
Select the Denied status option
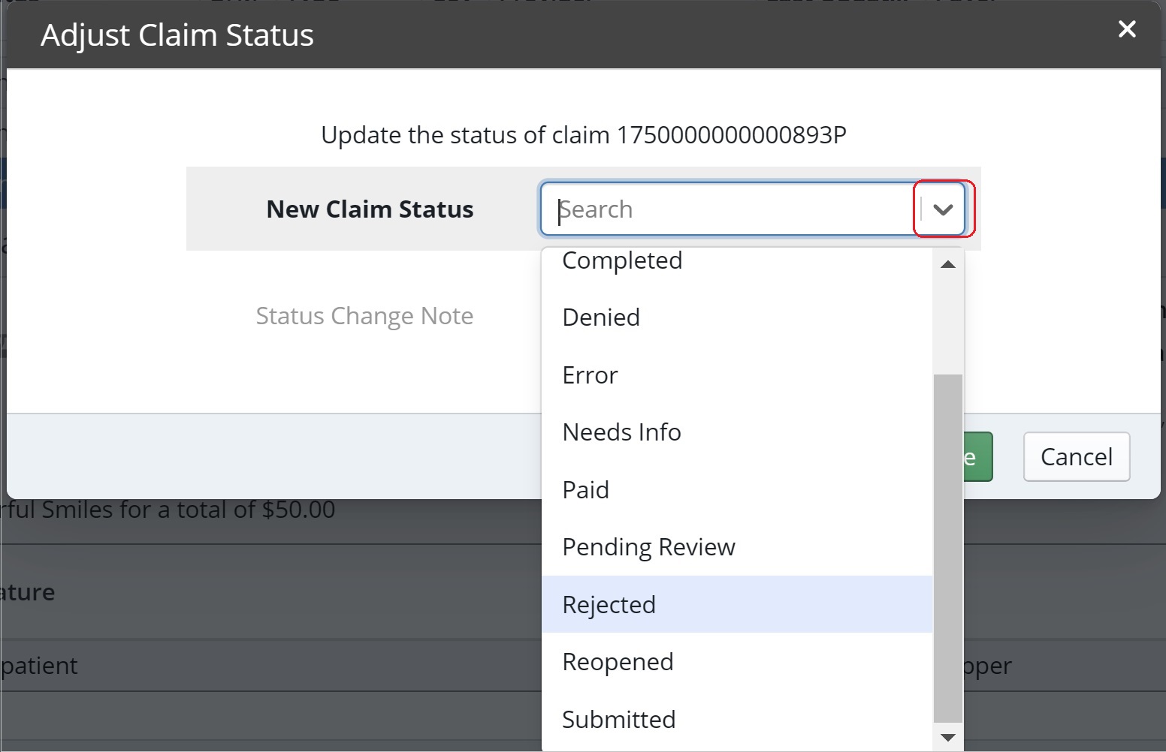pyautogui.click(x=600, y=317)
